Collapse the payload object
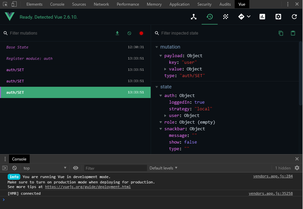303x209 pixels. (x=161, y=56)
